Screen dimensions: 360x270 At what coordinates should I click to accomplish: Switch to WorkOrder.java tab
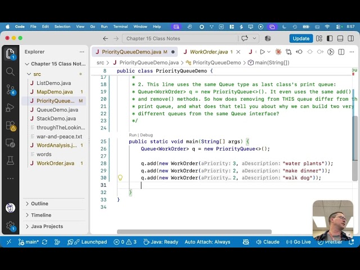tap(209, 52)
